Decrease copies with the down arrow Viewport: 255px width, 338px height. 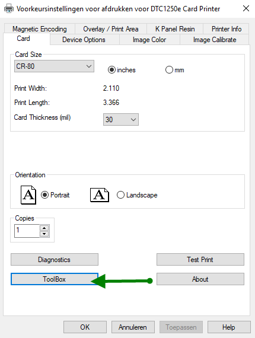click(44, 234)
